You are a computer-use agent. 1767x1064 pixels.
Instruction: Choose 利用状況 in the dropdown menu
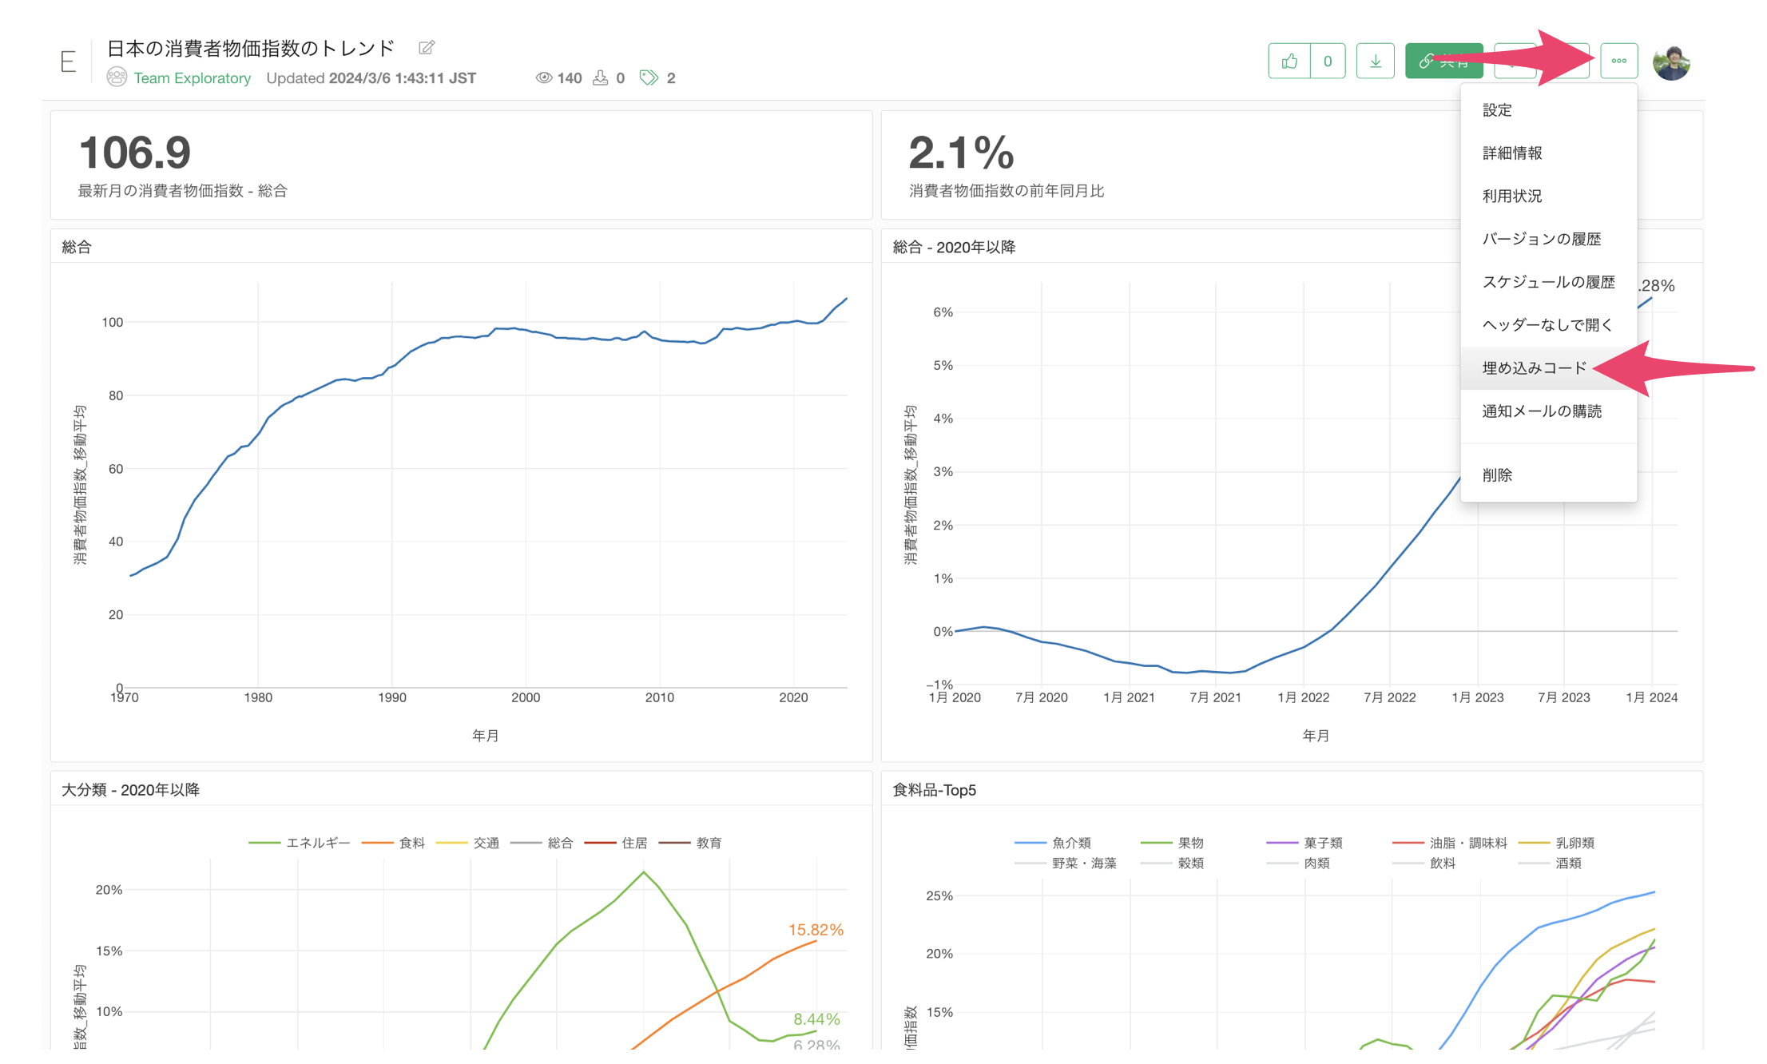[x=1548, y=196]
